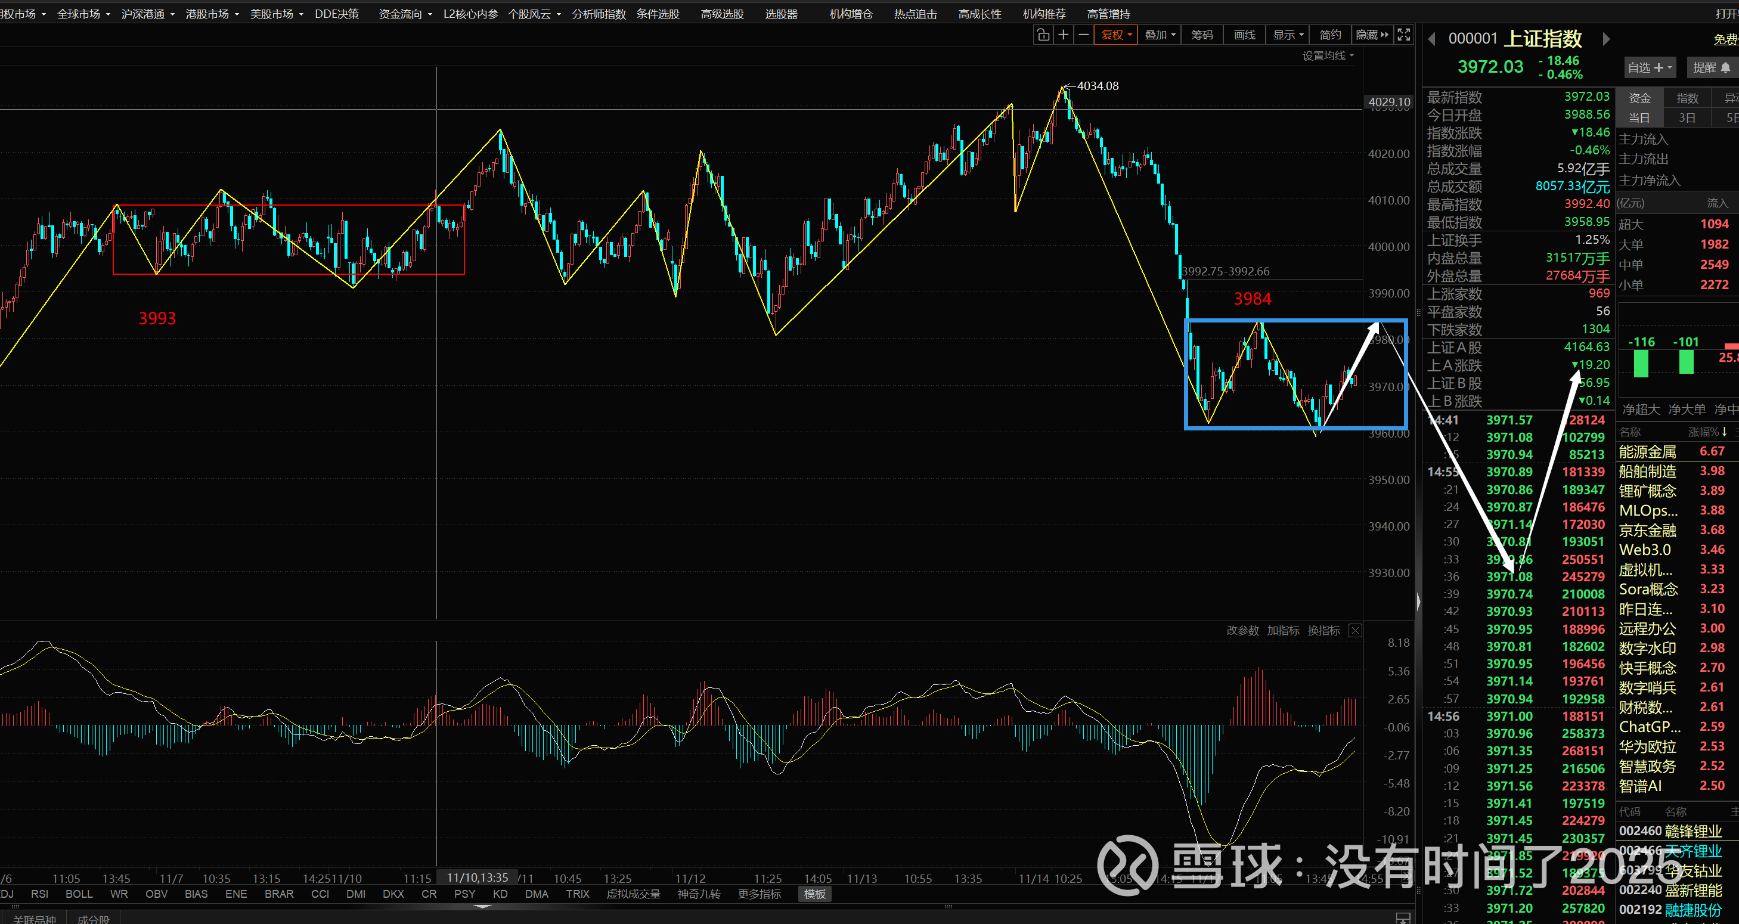Zoom in chart with plus icon
The height and width of the screenshot is (924, 1739).
[x=1063, y=35]
